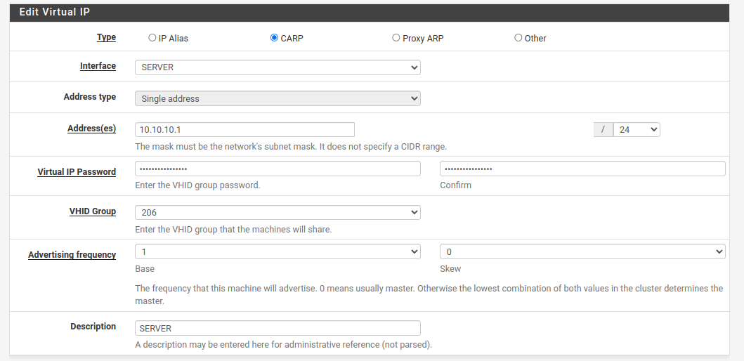Click the Interface label link
The height and width of the screenshot is (361, 744).
pos(98,66)
